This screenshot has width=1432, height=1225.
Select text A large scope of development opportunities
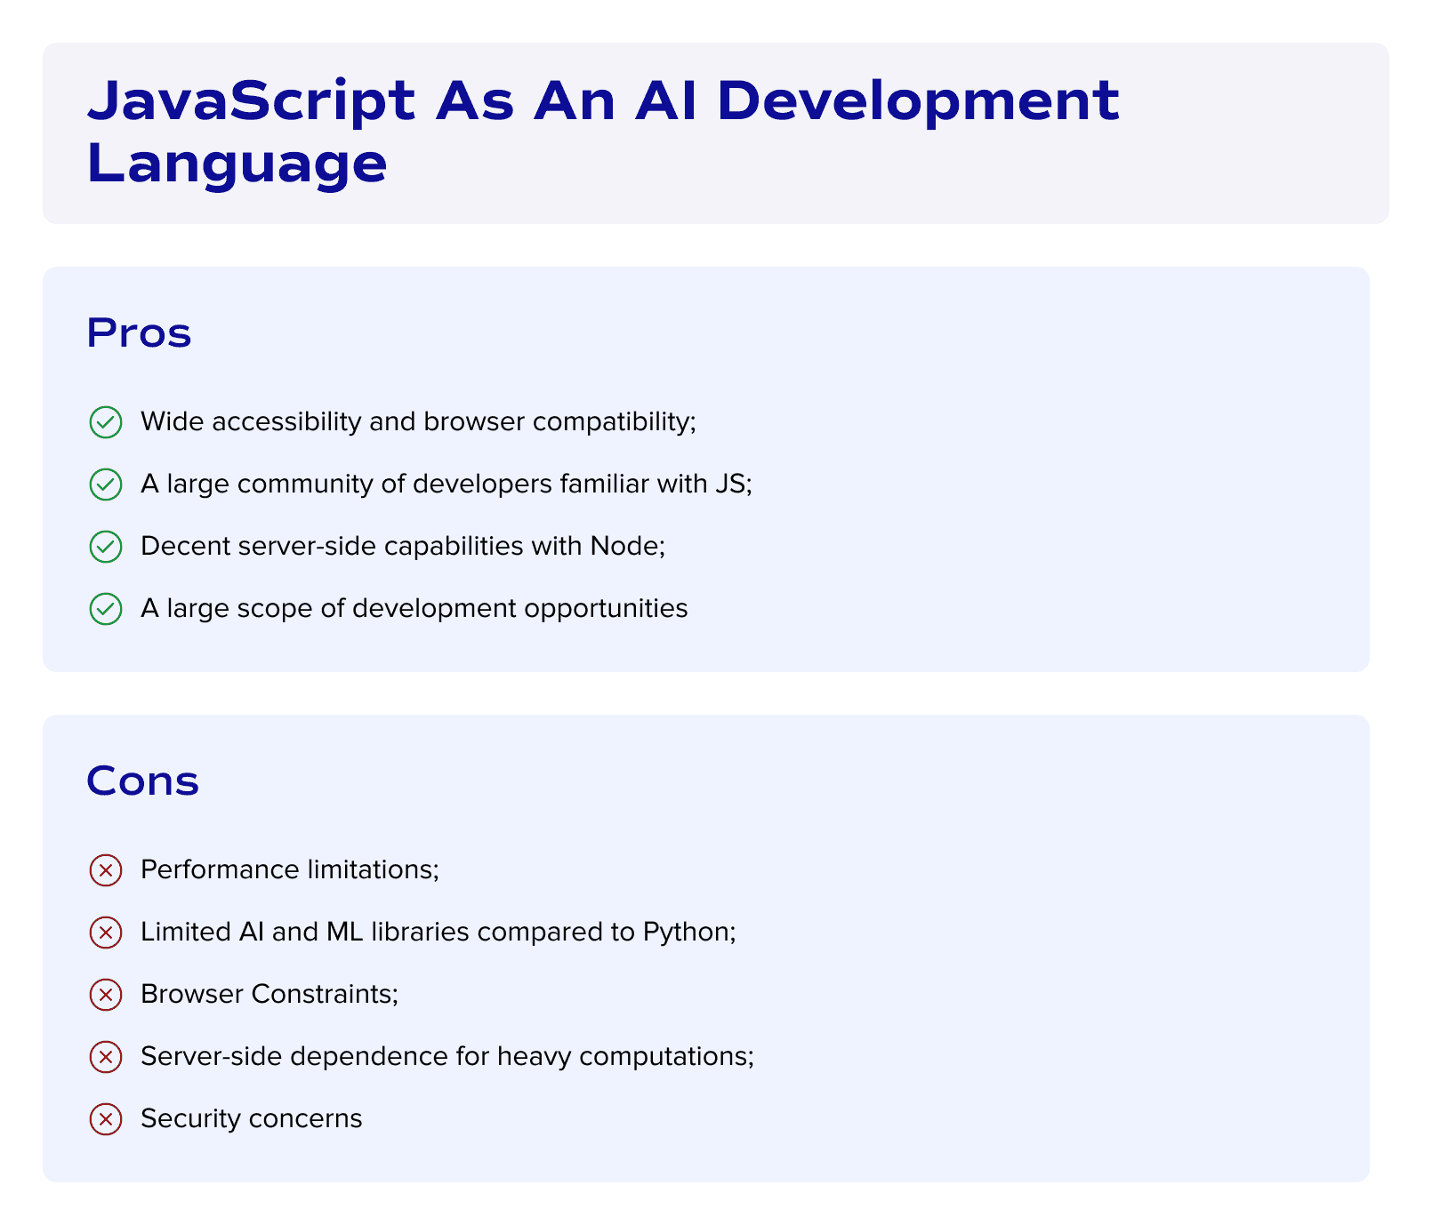pyautogui.click(x=414, y=608)
